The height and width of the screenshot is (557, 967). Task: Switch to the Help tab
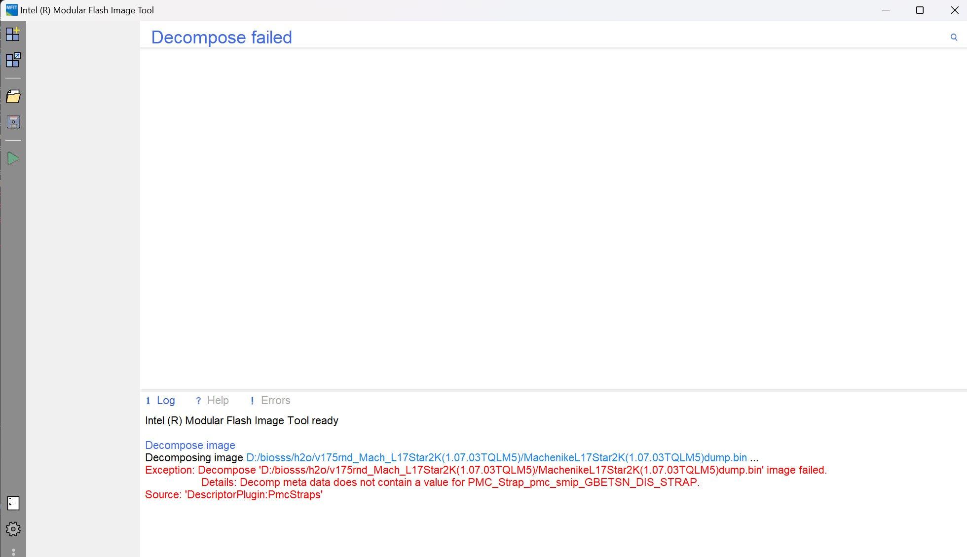[212, 401]
